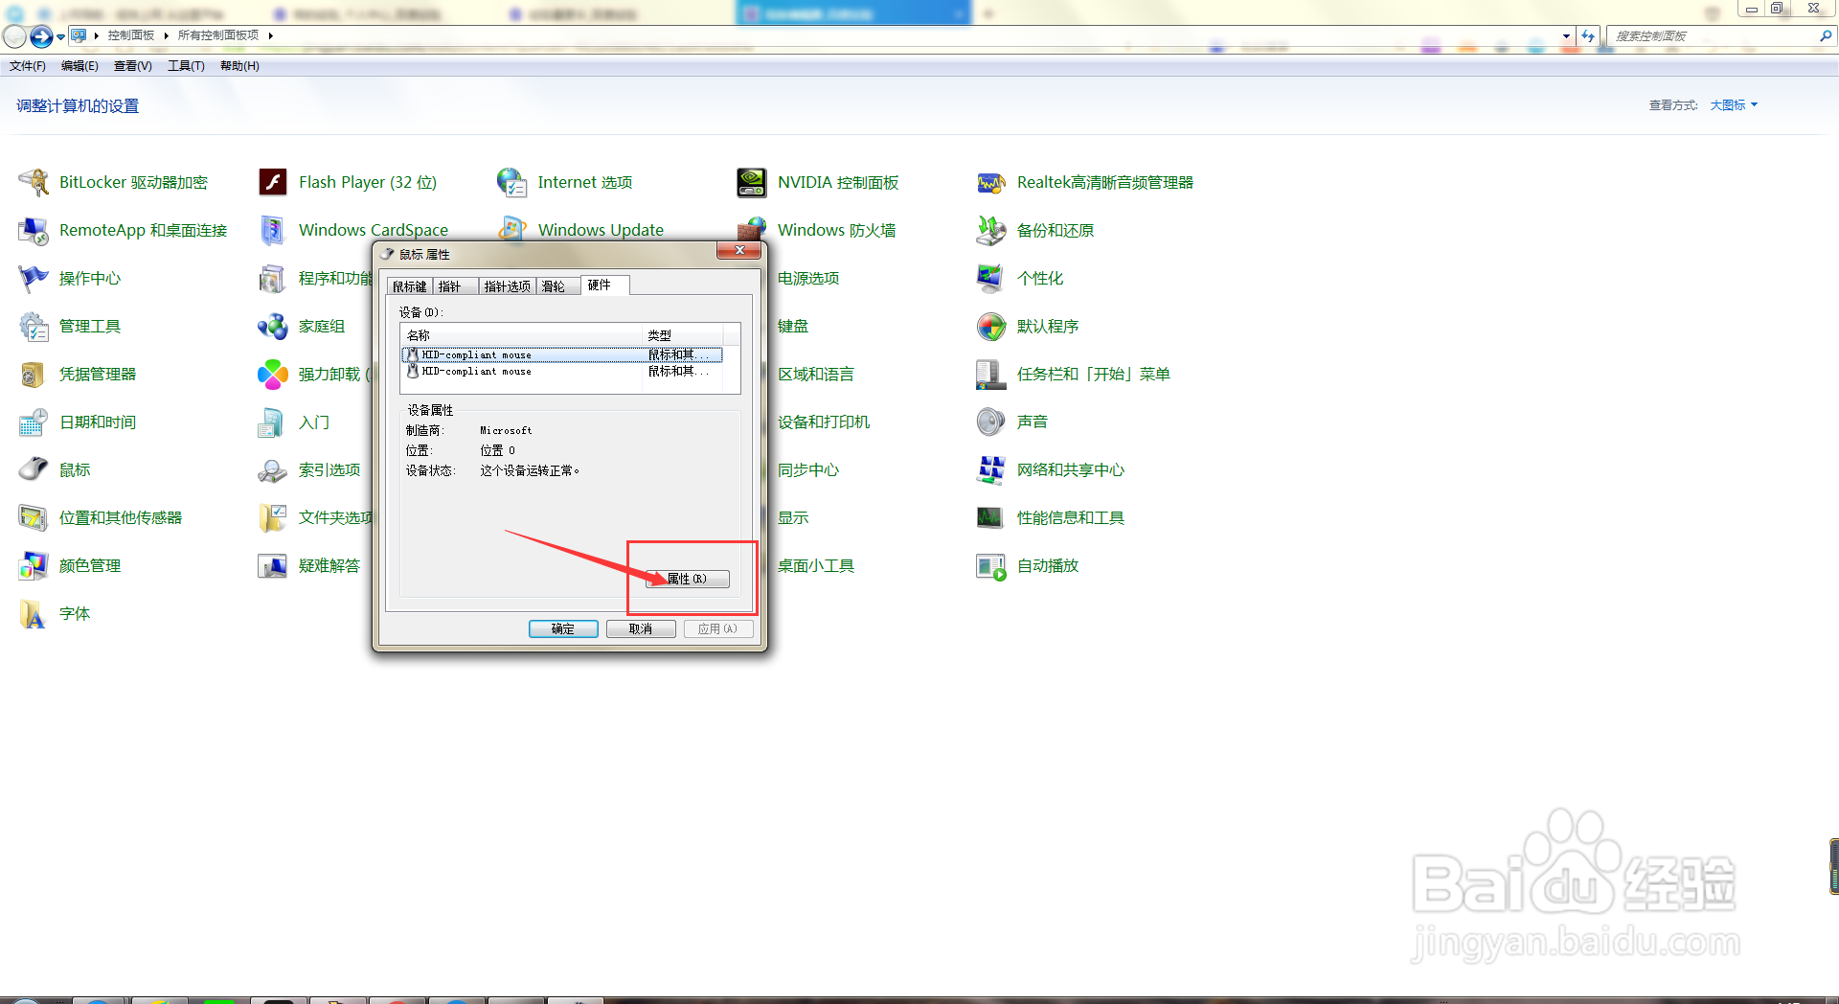Open 日期和时间 icon
This screenshot has height=1004, width=1839.
(x=34, y=422)
